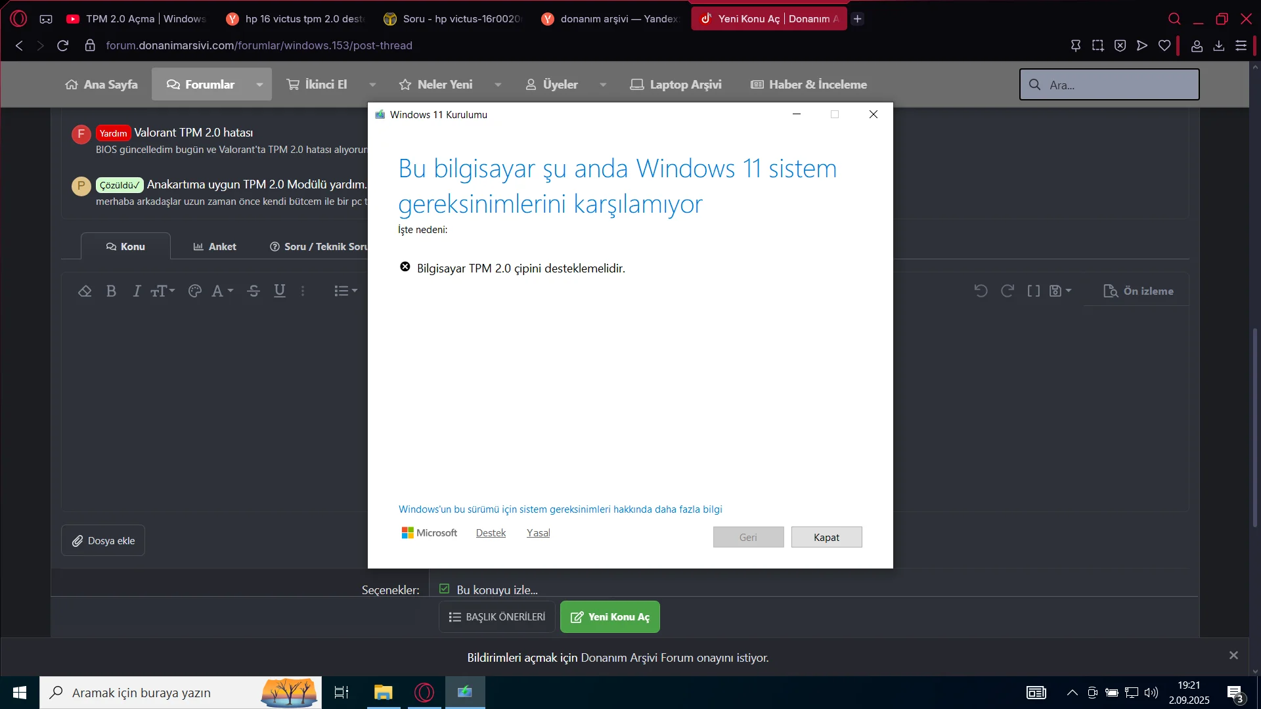Click the Kapat button in Windows 11 Kurulumu
Image resolution: width=1261 pixels, height=709 pixels.
click(x=826, y=536)
